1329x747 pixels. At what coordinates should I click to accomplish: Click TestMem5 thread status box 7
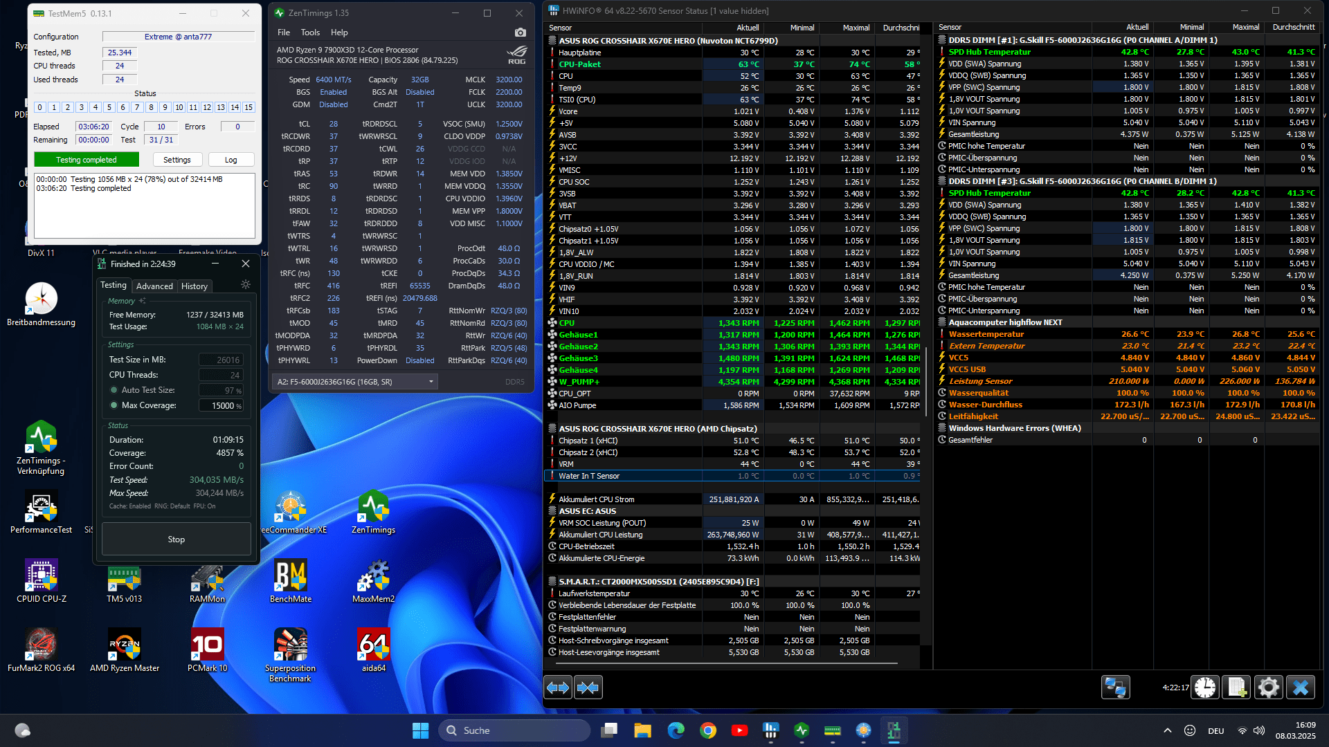click(137, 107)
